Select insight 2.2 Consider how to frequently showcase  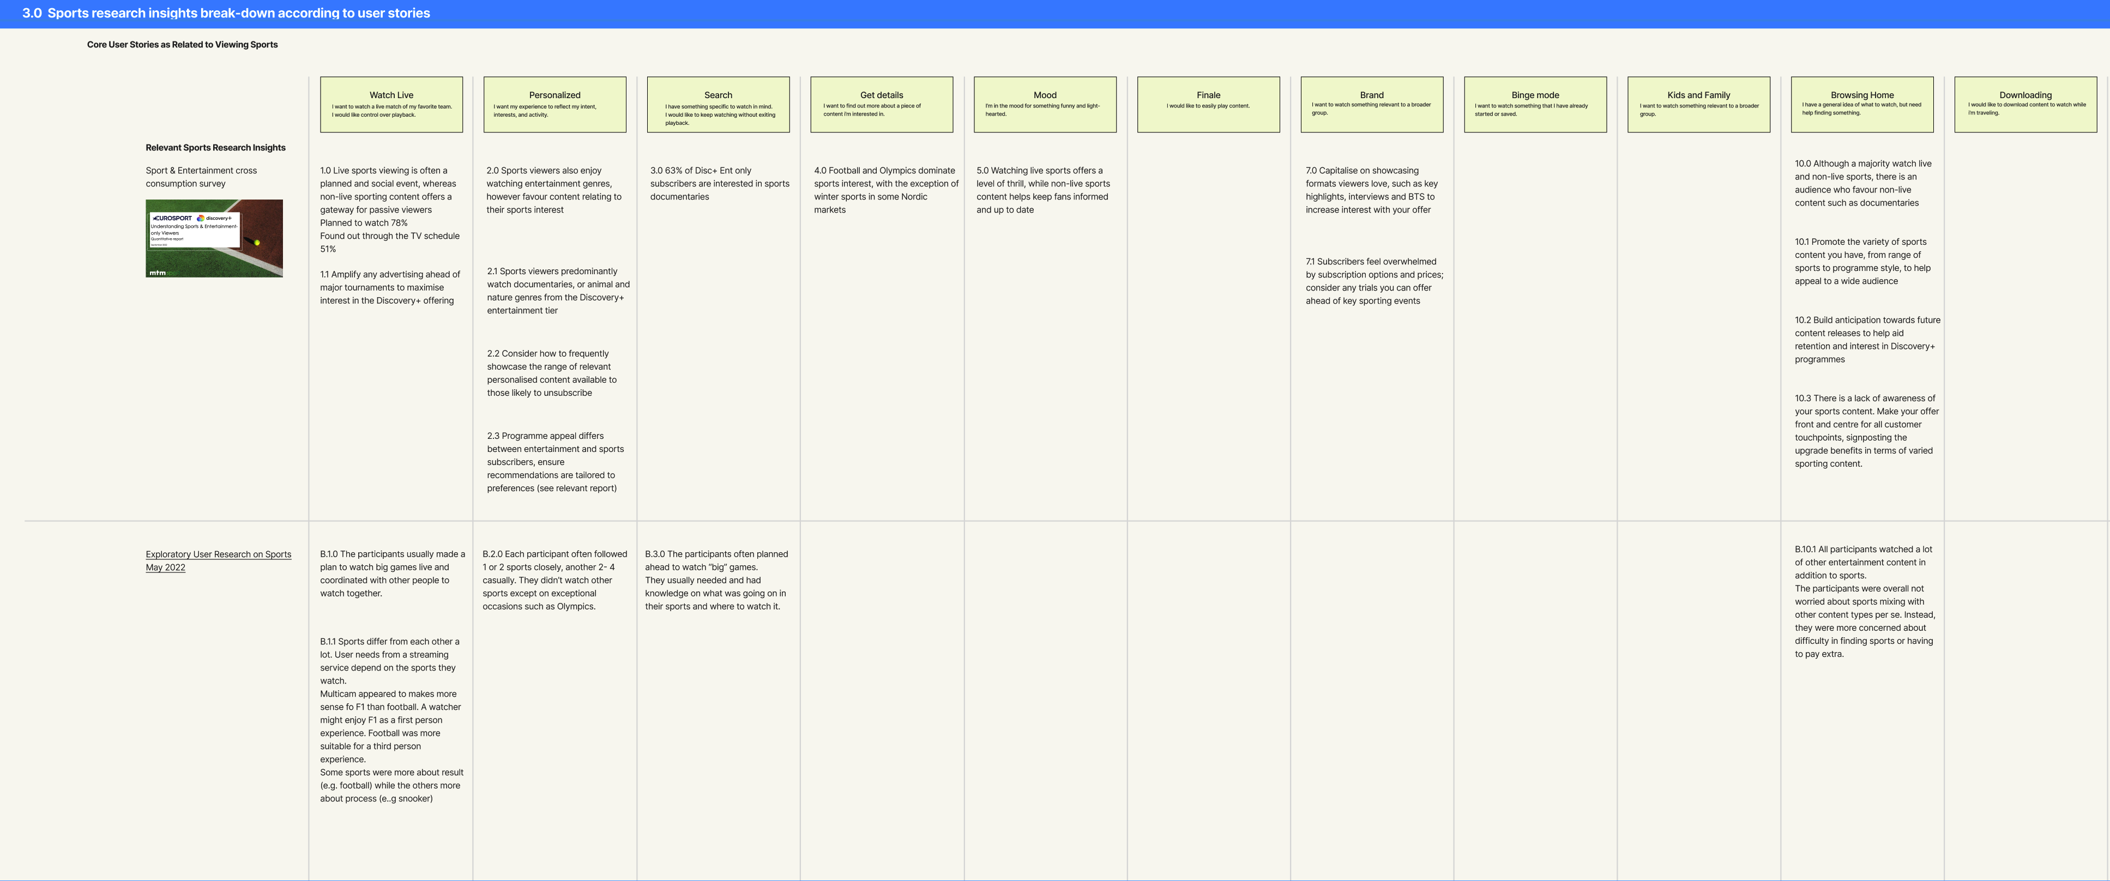552,373
